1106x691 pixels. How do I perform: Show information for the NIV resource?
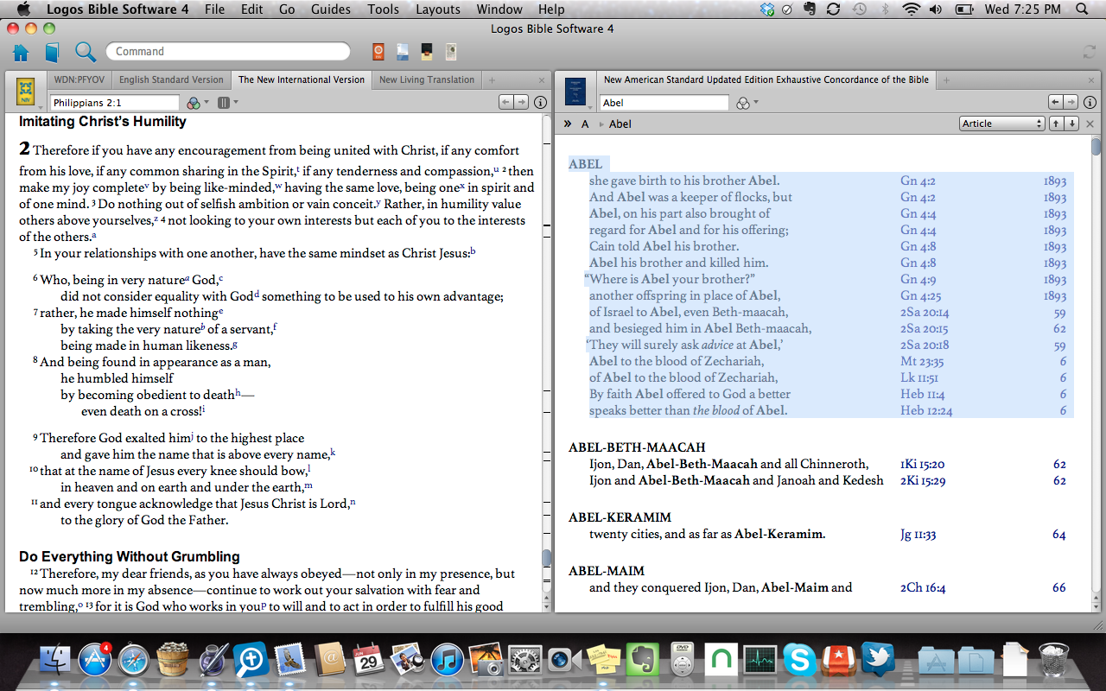(x=540, y=102)
